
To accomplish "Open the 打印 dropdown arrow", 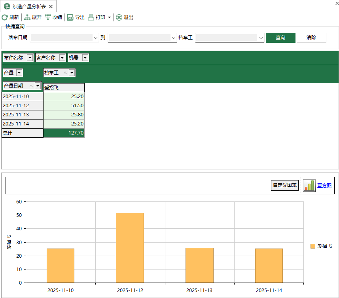I will pos(109,18).
